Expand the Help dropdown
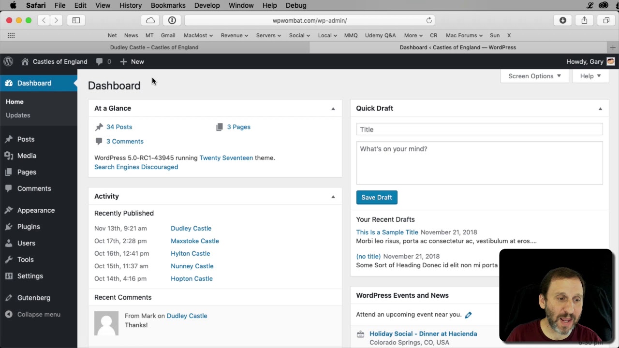This screenshot has height=348, width=619. tap(590, 76)
